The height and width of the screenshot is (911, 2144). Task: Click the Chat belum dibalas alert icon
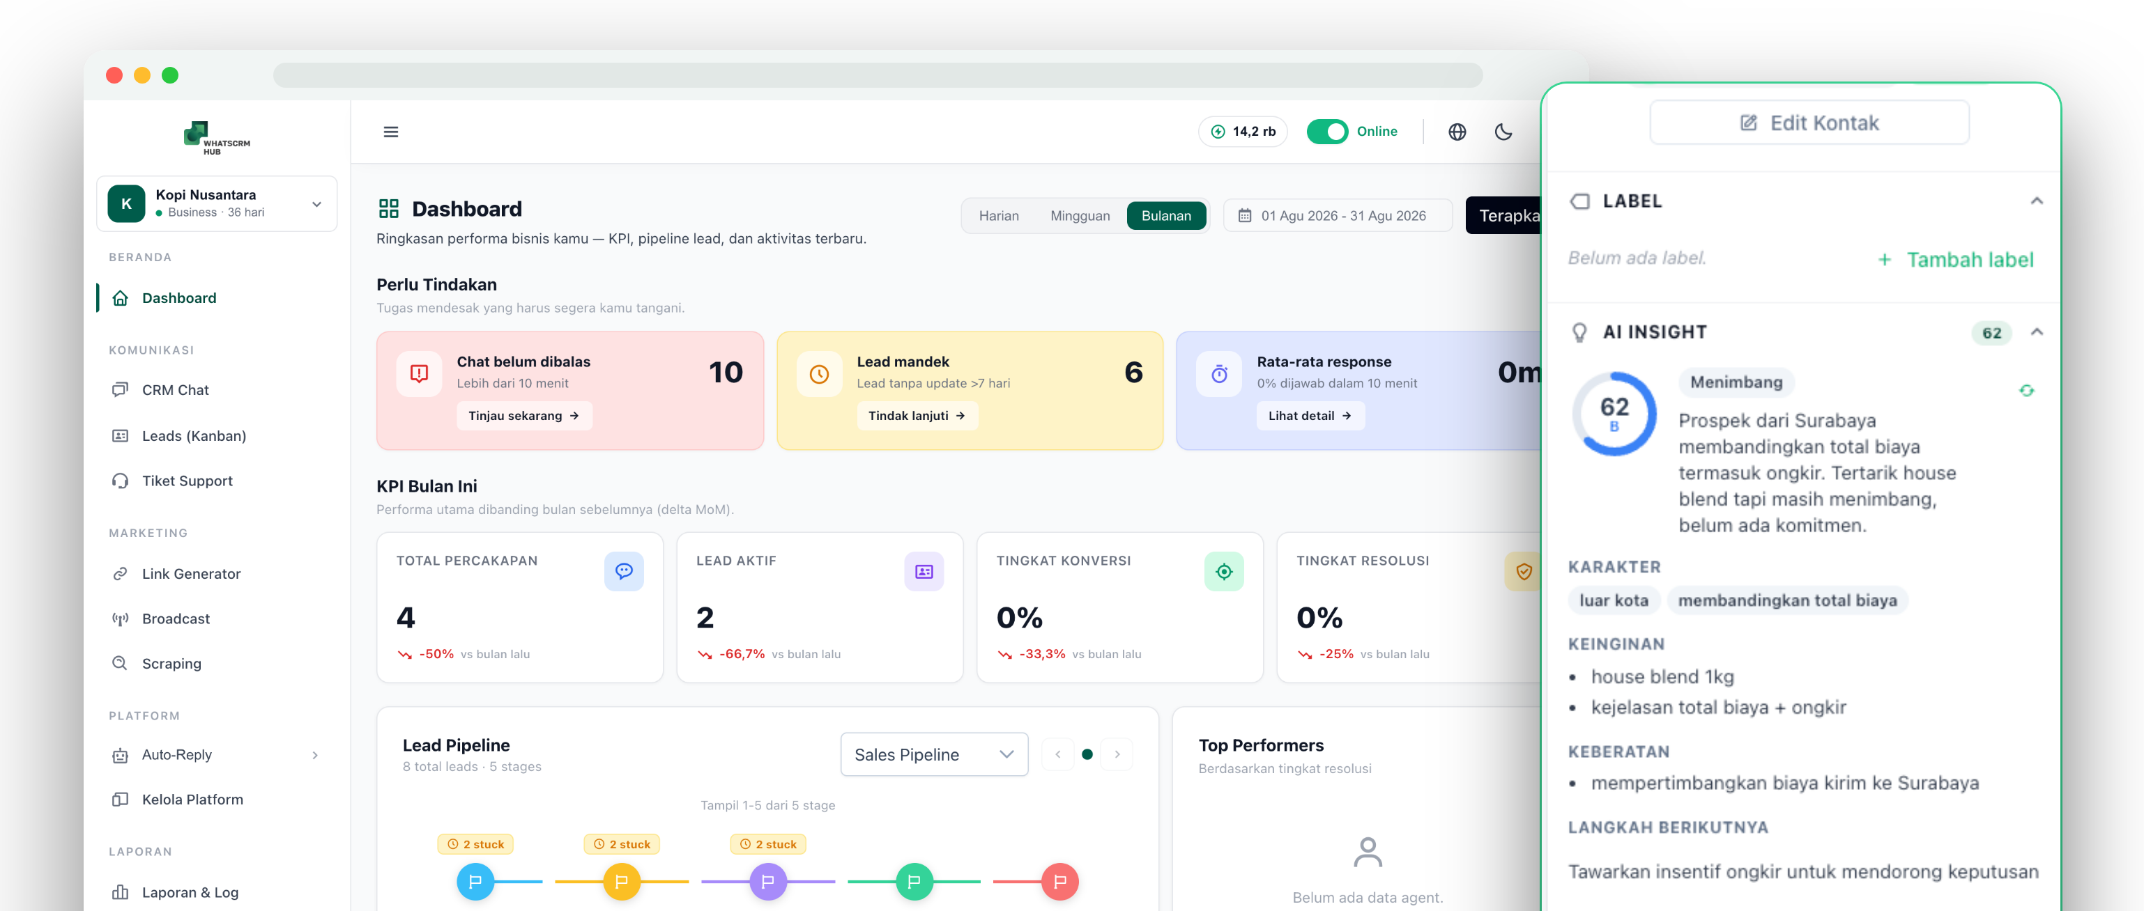(x=419, y=373)
